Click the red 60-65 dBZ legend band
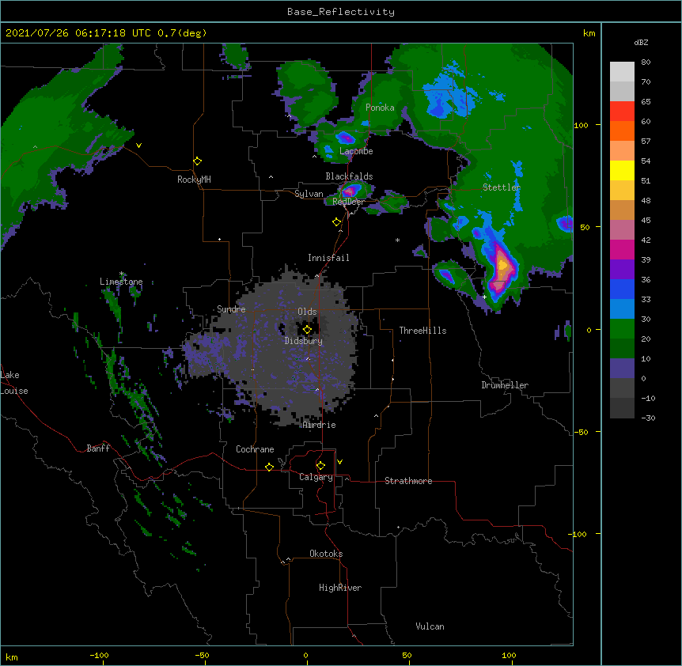This screenshot has width=682, height=666. point(622,112)
